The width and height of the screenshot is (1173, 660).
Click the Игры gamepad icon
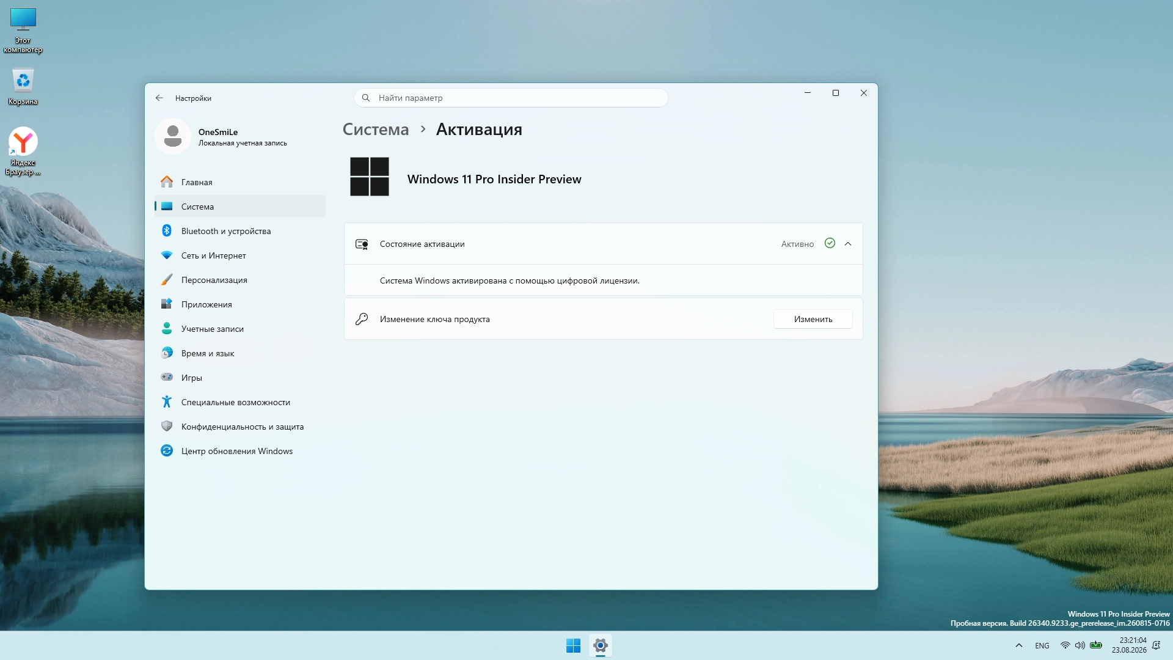tap(167, 378)
